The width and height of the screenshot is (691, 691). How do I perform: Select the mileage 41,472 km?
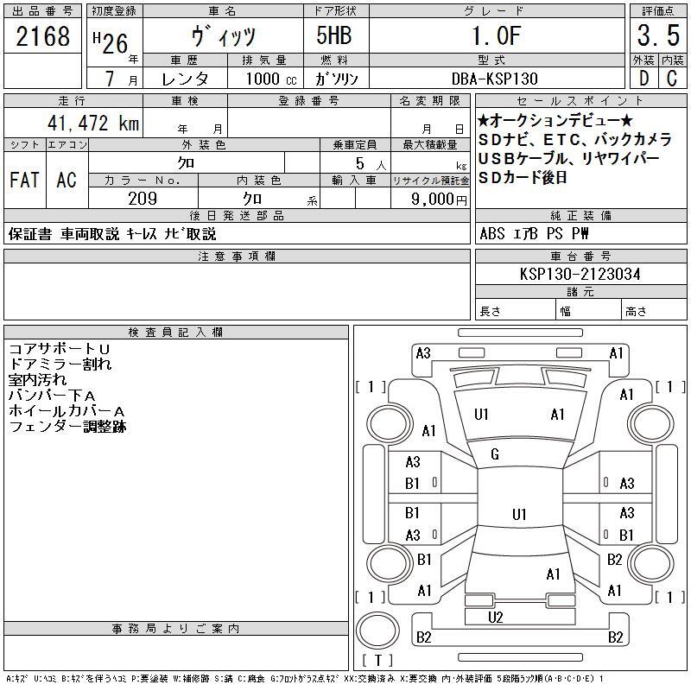[93, 123]
